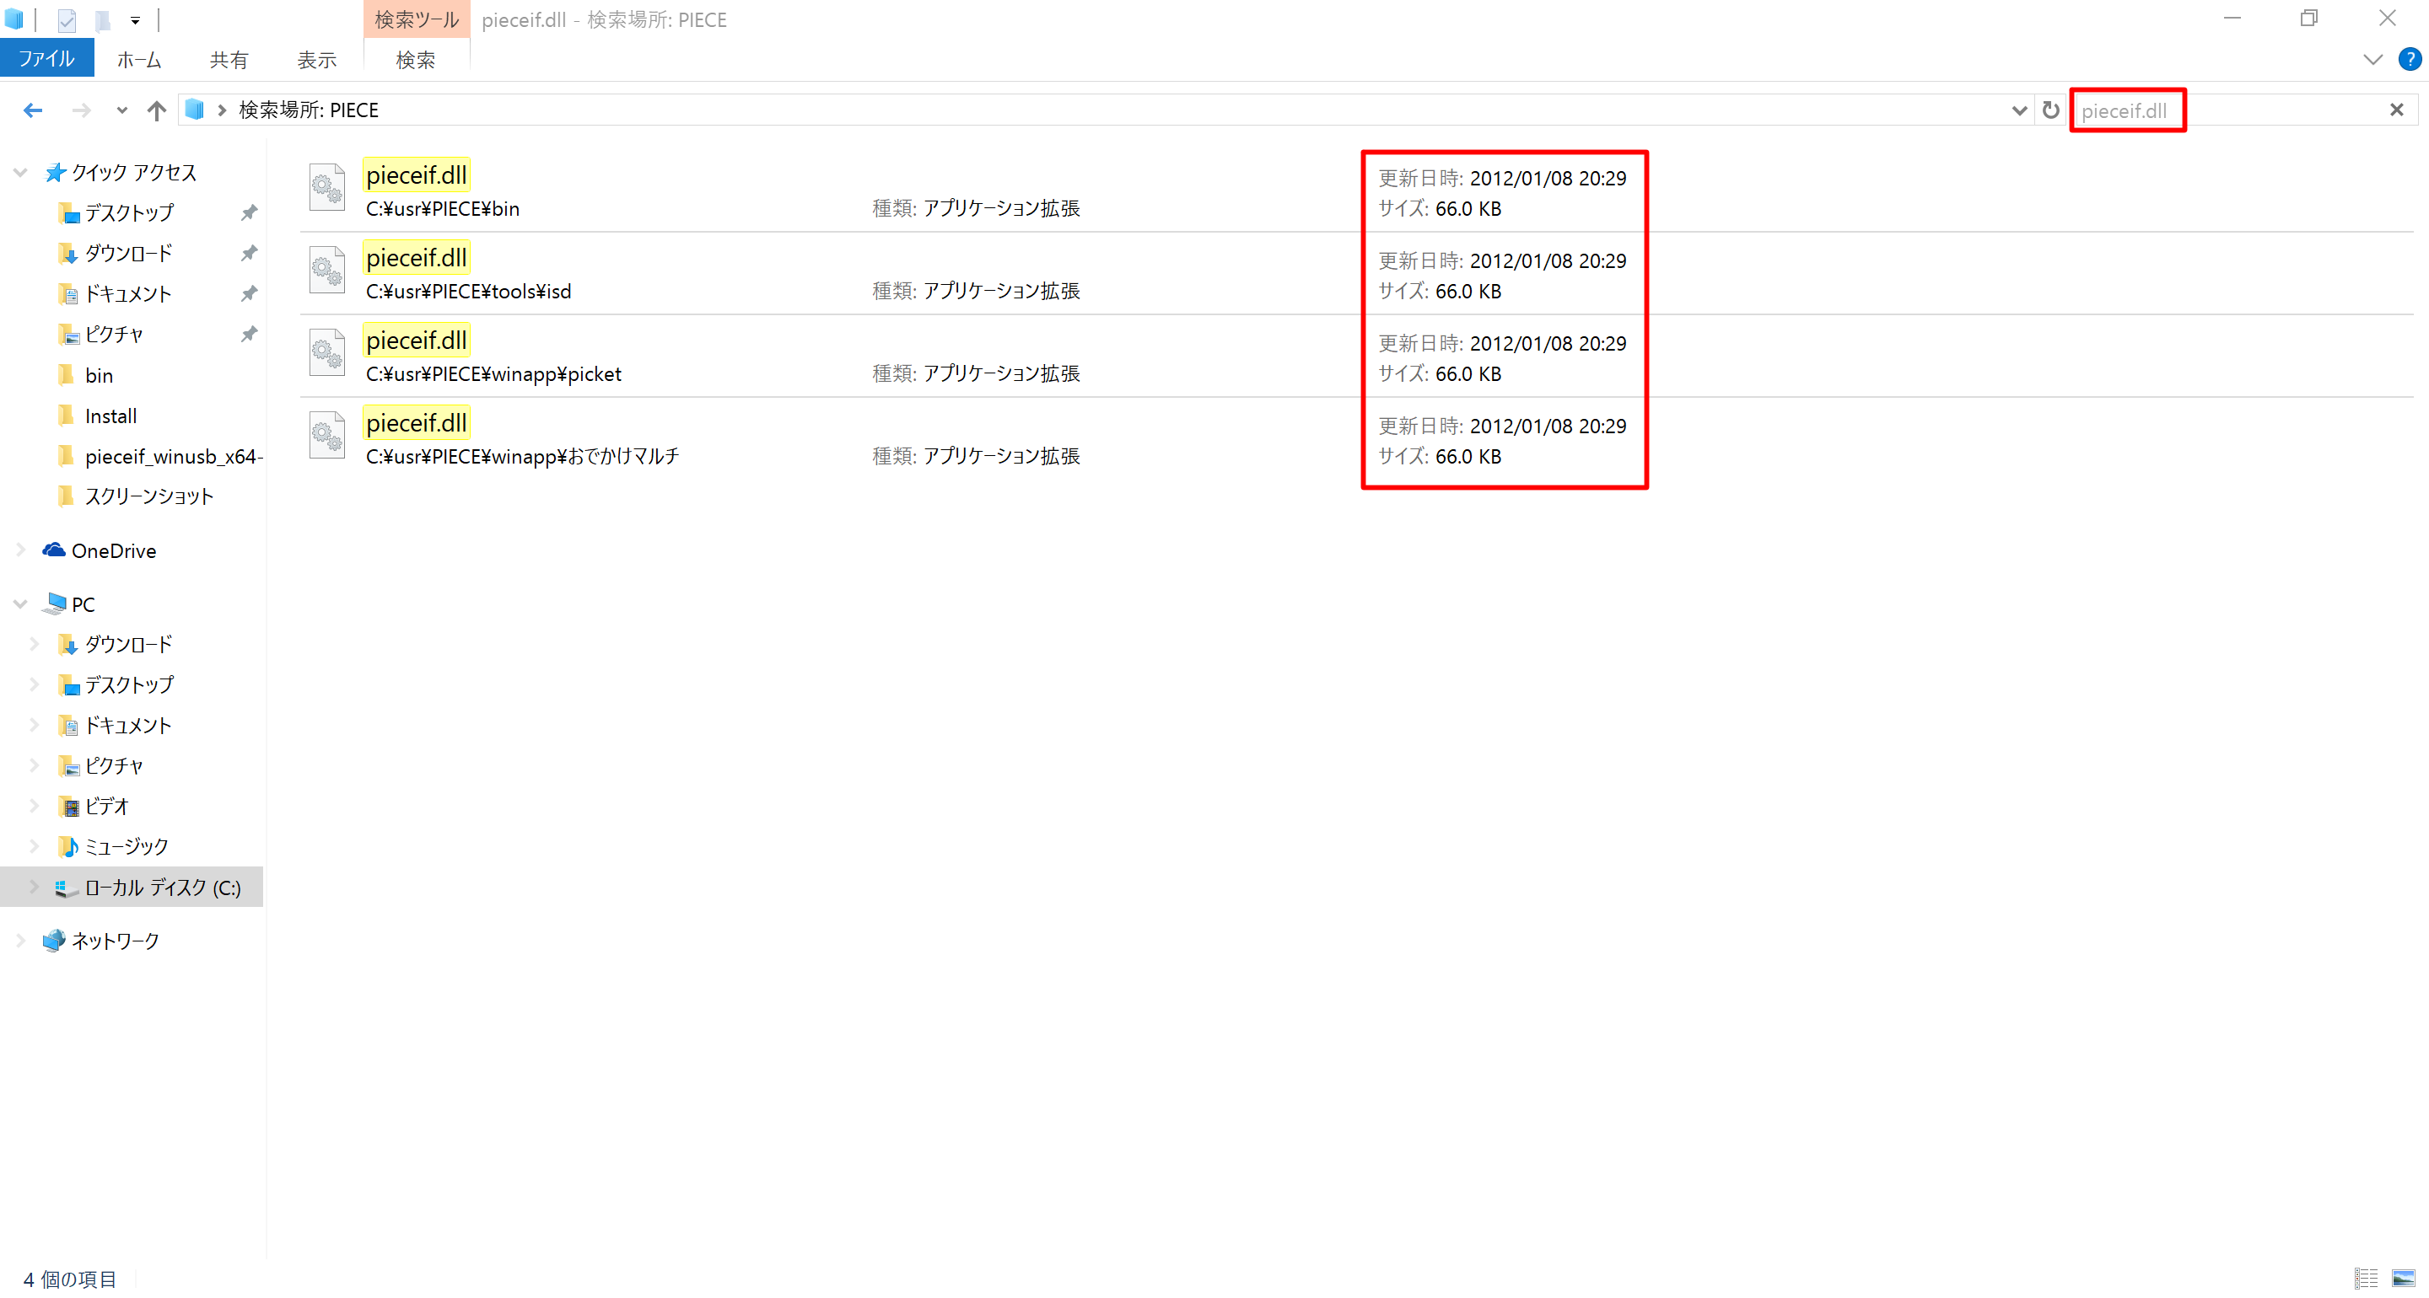Click the DLL file icon for tools¥isd result
This screenshot has width=2429, height=1298.
click(x=327, y=270)
